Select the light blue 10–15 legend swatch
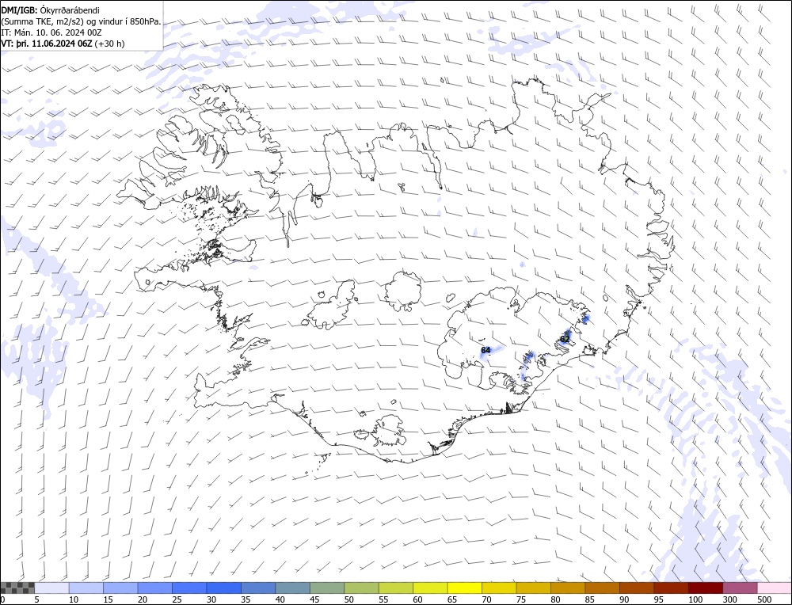The width and height of the screenshot is (792, 605). click(x=86, y=588)
